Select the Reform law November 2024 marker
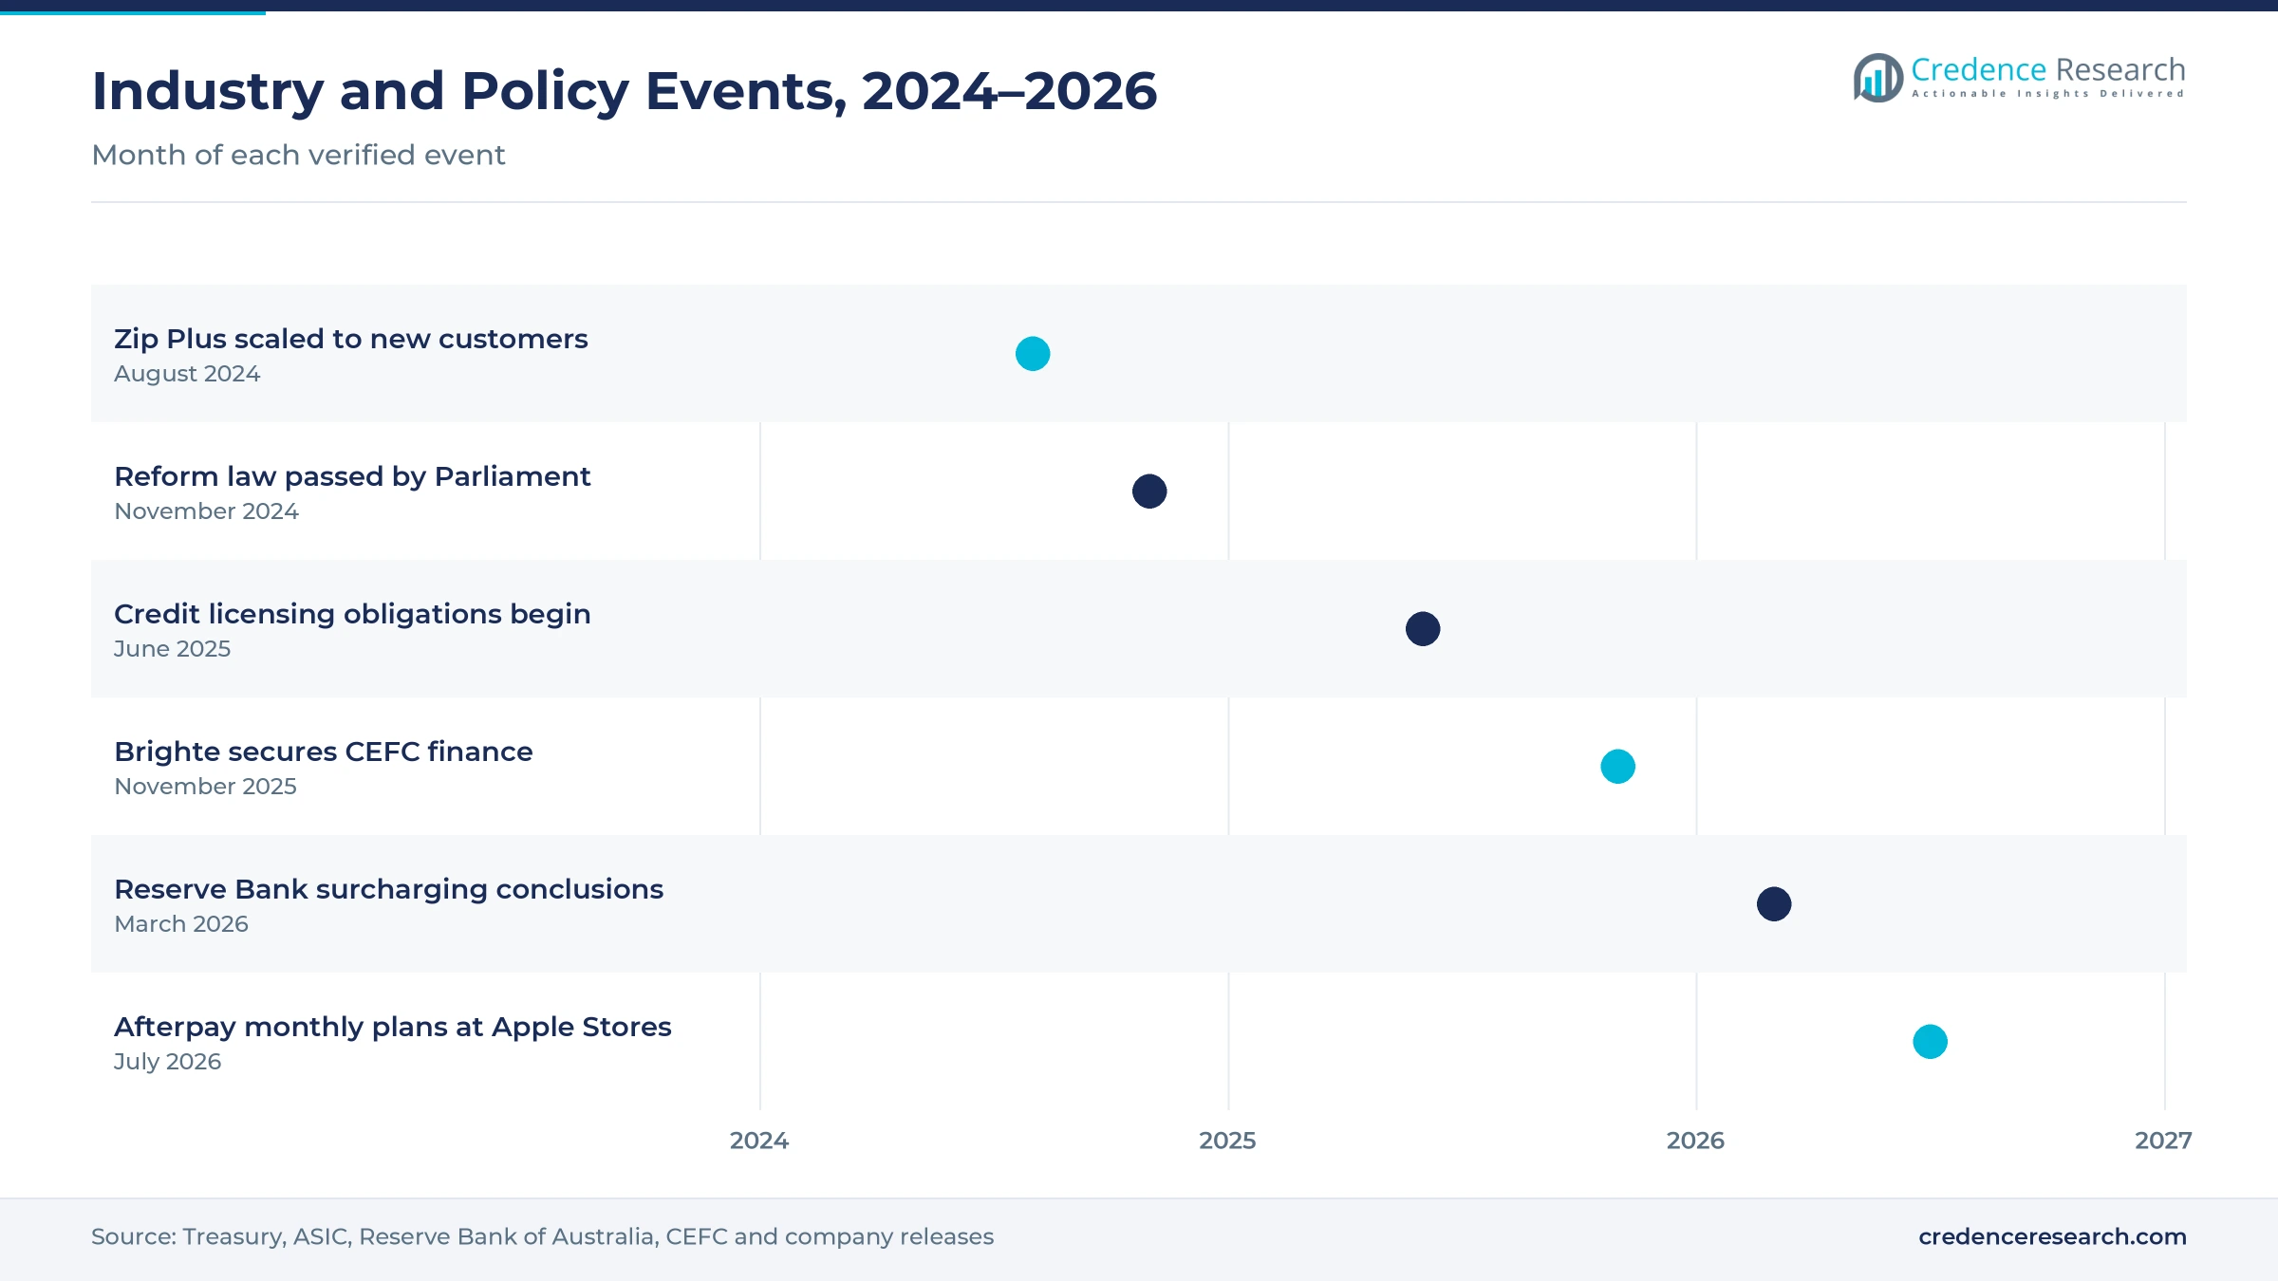Viewport: 2278px width, 1281px height. coord(1149,492)
